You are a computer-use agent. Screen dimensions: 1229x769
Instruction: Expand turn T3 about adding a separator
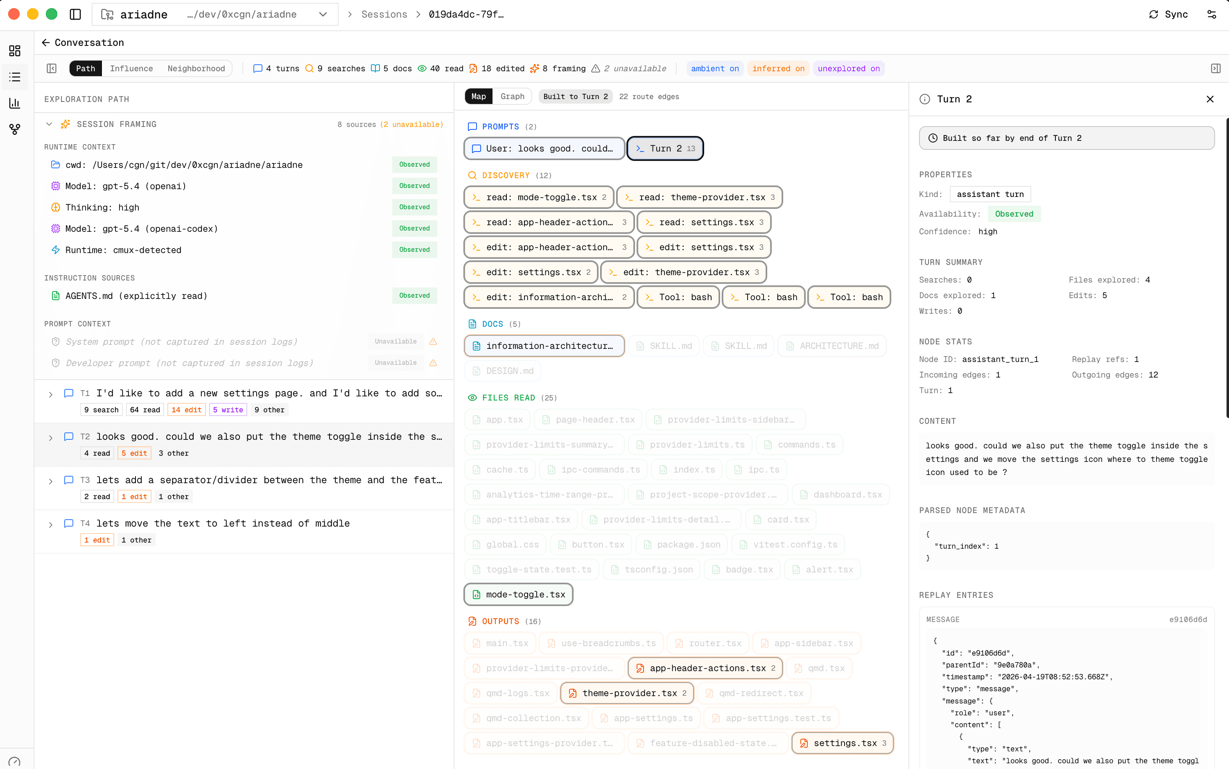tap(50, 481)
